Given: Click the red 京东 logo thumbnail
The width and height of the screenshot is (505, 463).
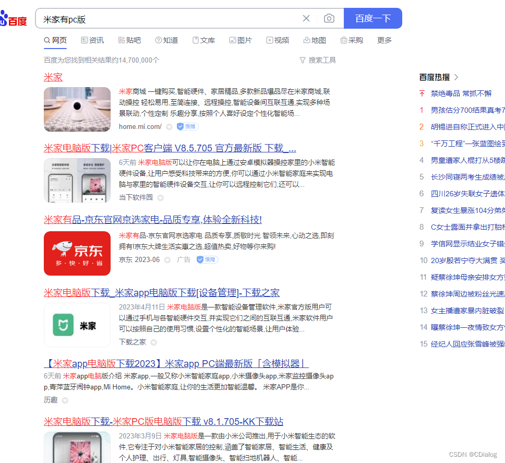Looking at the screenshot, I should pyautogui.click(x=77, y=253).
